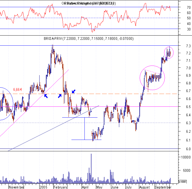Screen dimensions: 192x189
Task: Click the July label on time axis
Action: pyautogui.click(x=129, y=187)
